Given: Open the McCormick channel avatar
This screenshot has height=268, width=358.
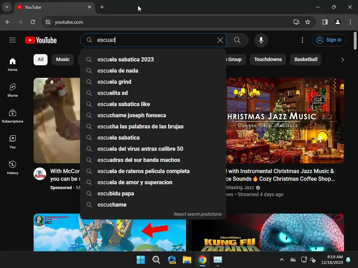Looking at the screenshot, I should [40, 174].
